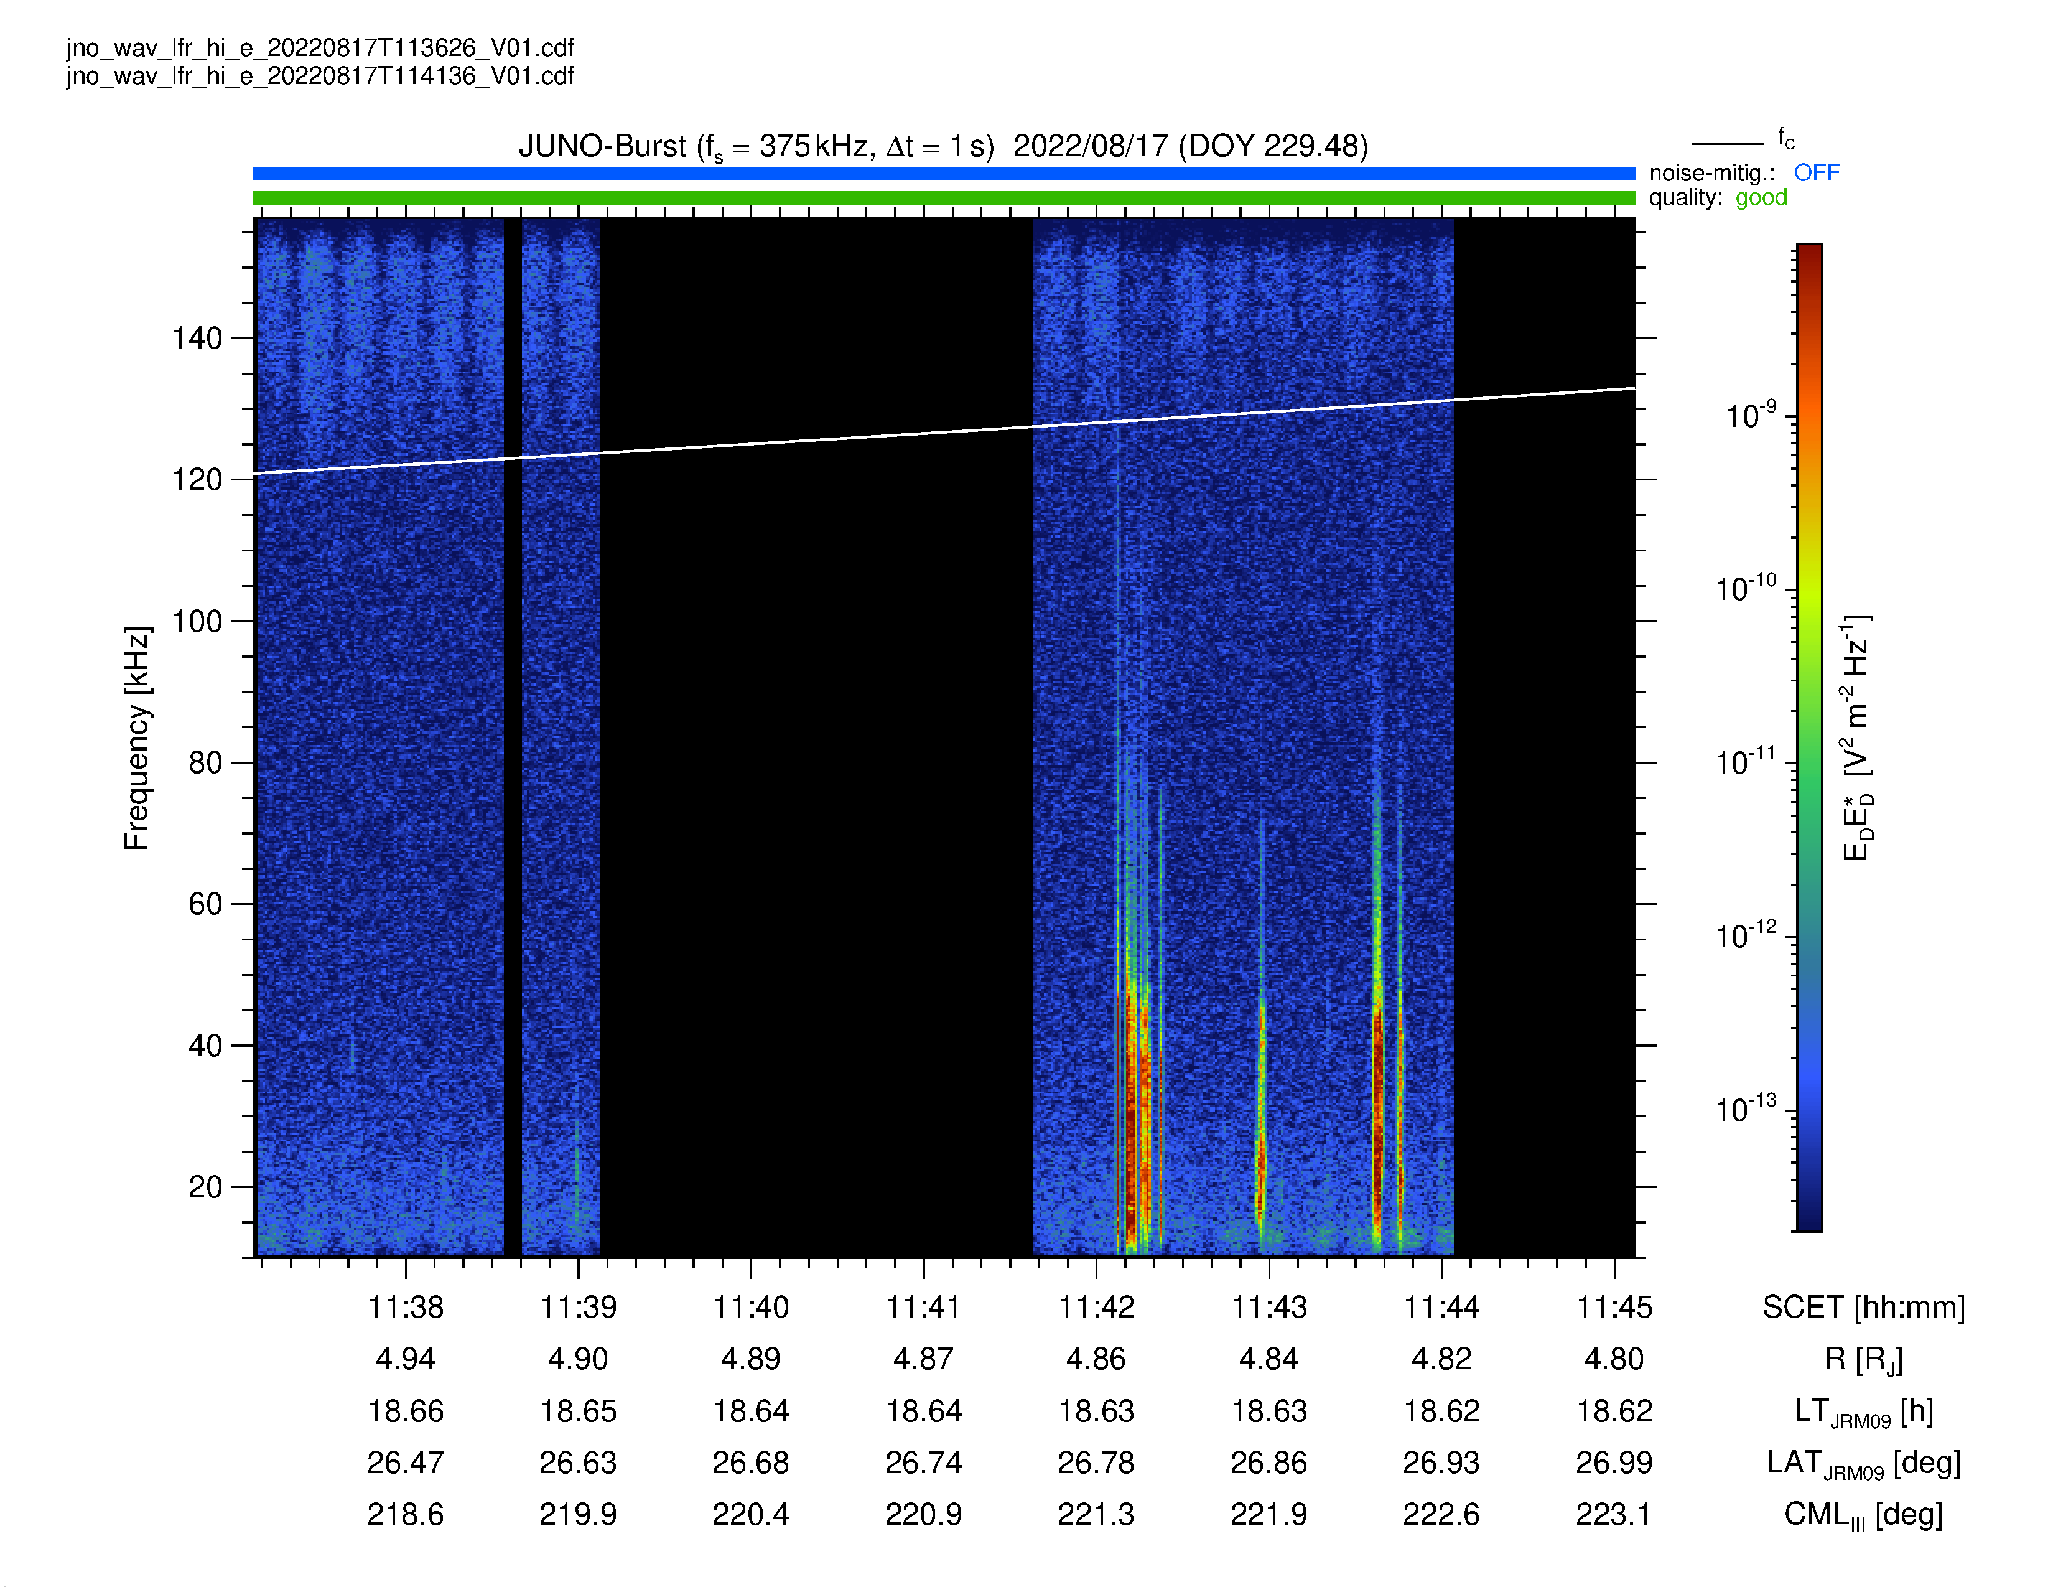This screenshot has width=2053, height=1587.
Task: Click the CML III [deg] row label
Action: point(1863,1515)
